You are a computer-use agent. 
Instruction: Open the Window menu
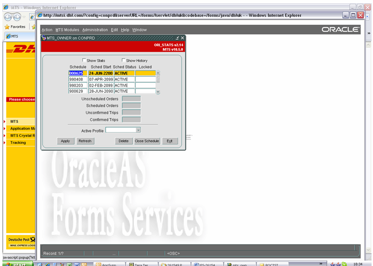click(x=140, y=30)
